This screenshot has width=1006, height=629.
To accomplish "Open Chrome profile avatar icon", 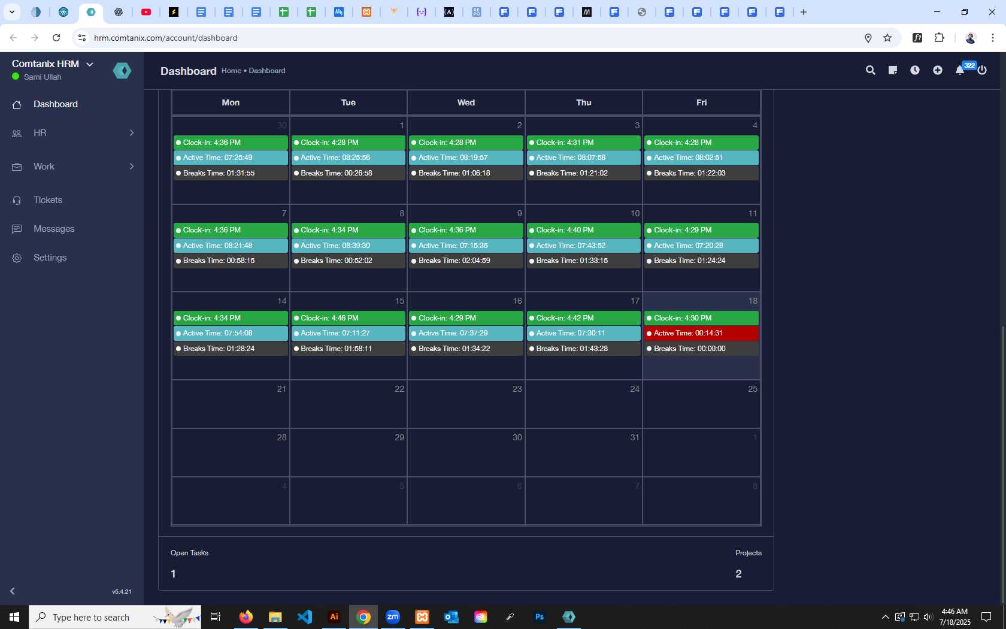I will [971, 38].
